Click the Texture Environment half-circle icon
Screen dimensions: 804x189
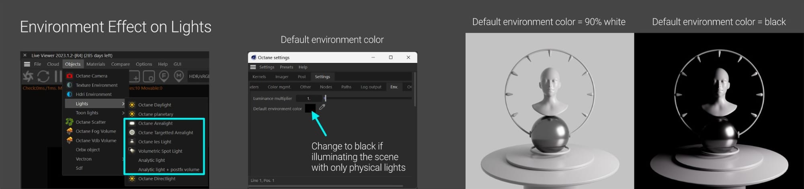pos(70,85)
